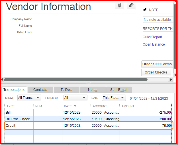This screenshot has height=145, width=178.
Task: Click the Full Name label
Action: (25, 26)
